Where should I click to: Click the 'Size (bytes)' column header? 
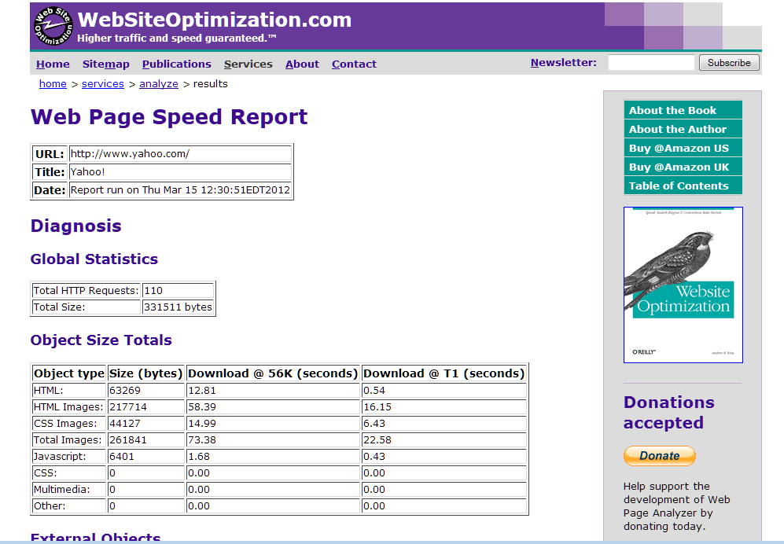click(x=146, y=373)
